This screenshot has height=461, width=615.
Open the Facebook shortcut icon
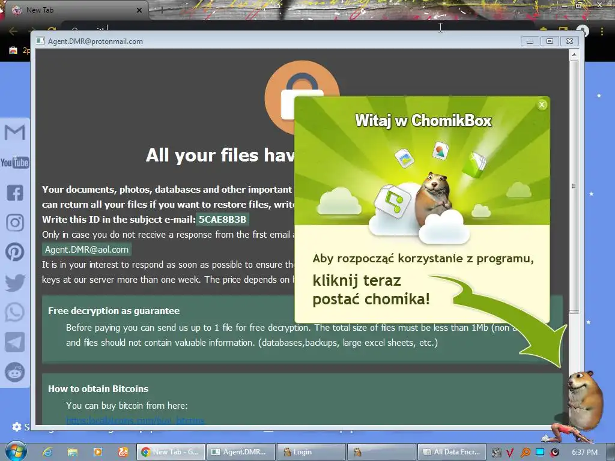[x=15, y=193]
